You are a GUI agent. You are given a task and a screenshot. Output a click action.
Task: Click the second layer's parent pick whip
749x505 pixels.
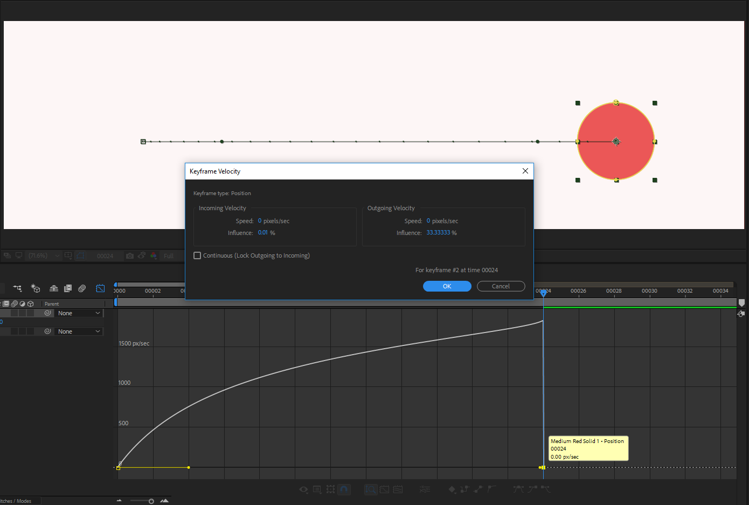pyautogui.click(x=47, y=331)
